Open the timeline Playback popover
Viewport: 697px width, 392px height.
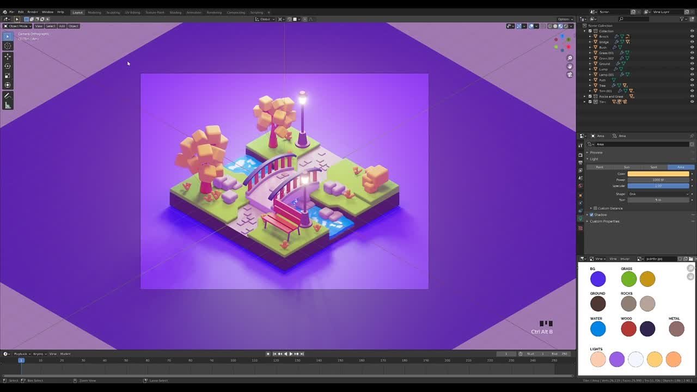tap(22, 354)
